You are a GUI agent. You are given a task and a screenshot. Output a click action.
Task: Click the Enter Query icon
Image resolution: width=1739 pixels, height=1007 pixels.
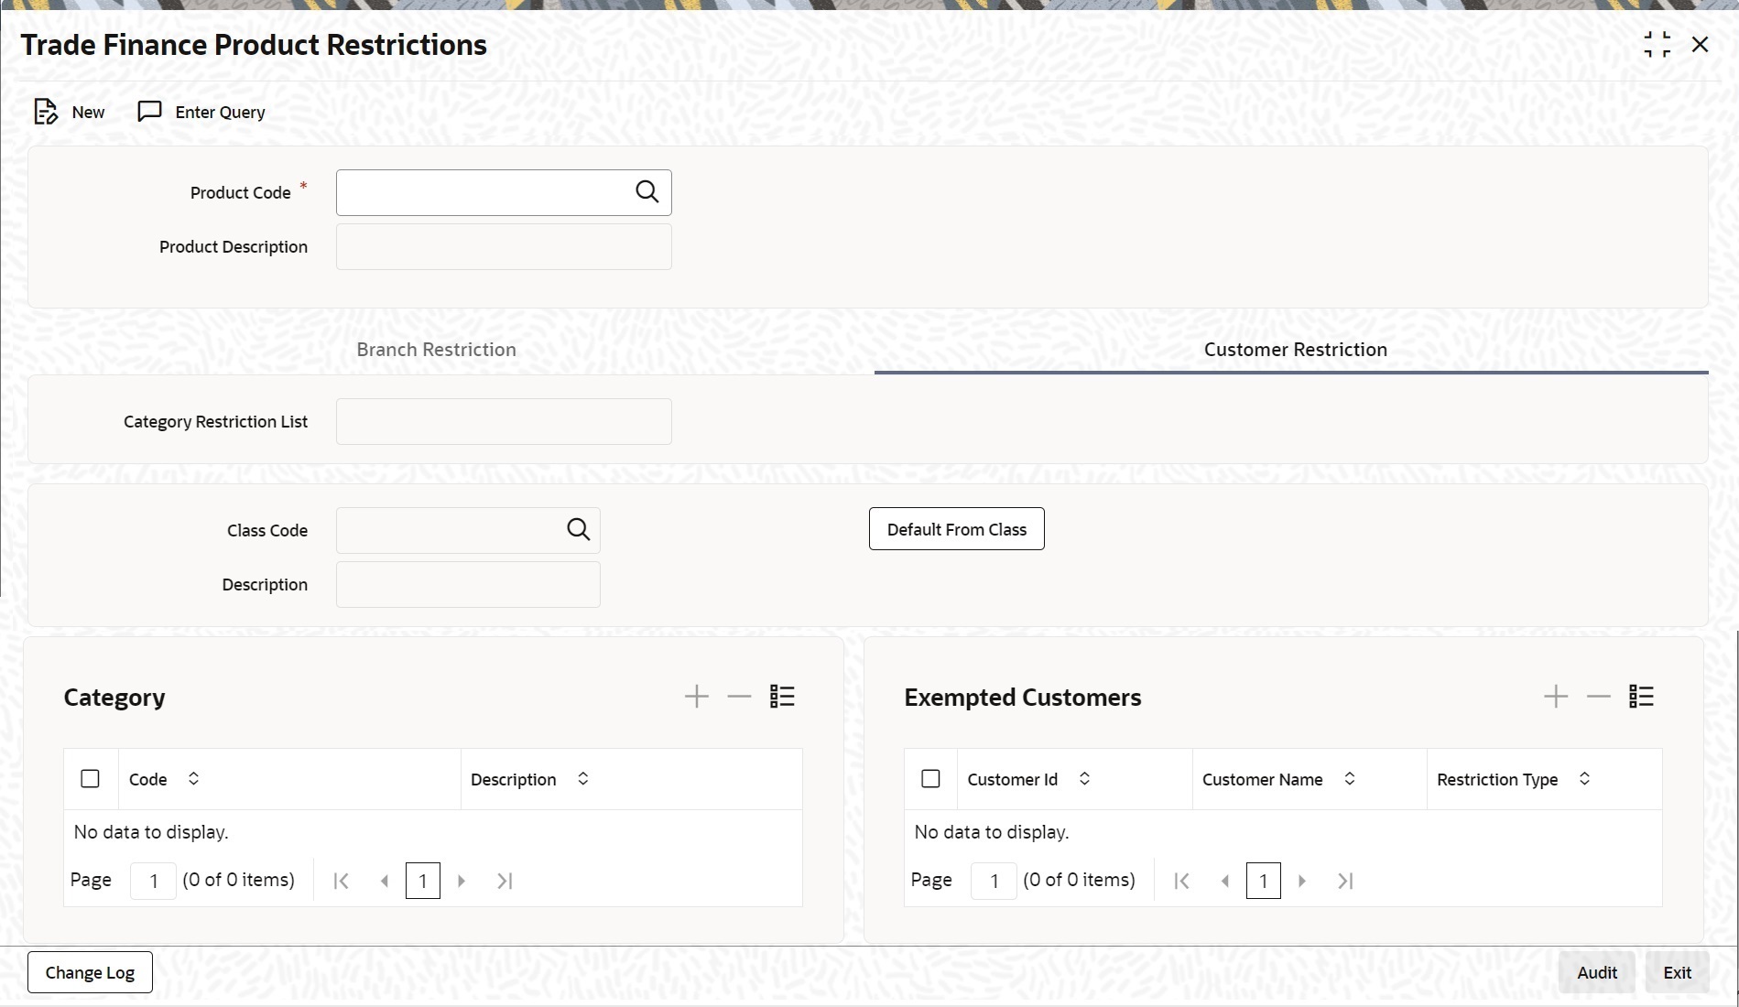[149, 112]
